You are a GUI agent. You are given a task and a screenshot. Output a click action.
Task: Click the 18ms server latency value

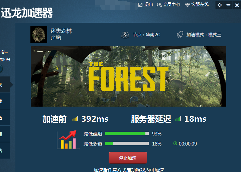click(x=195, y=119)
